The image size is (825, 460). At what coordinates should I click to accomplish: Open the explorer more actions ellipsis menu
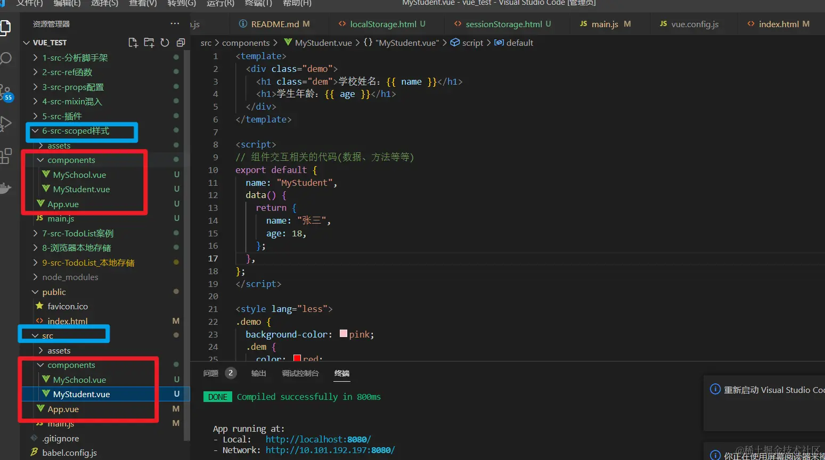point(175,23)
